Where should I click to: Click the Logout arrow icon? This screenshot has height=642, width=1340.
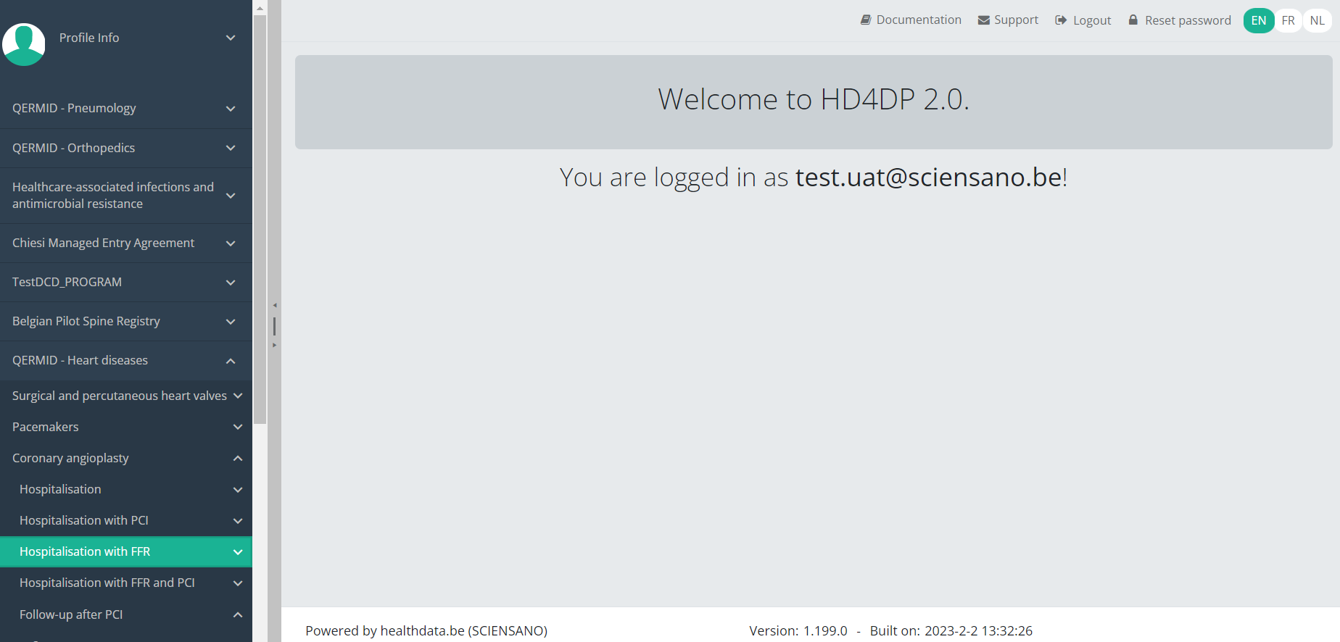point(1061,20)
